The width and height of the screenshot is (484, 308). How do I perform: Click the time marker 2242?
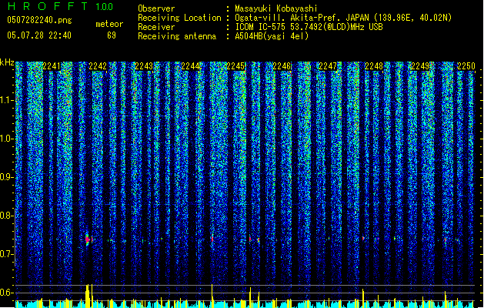(x=98, y=66)
